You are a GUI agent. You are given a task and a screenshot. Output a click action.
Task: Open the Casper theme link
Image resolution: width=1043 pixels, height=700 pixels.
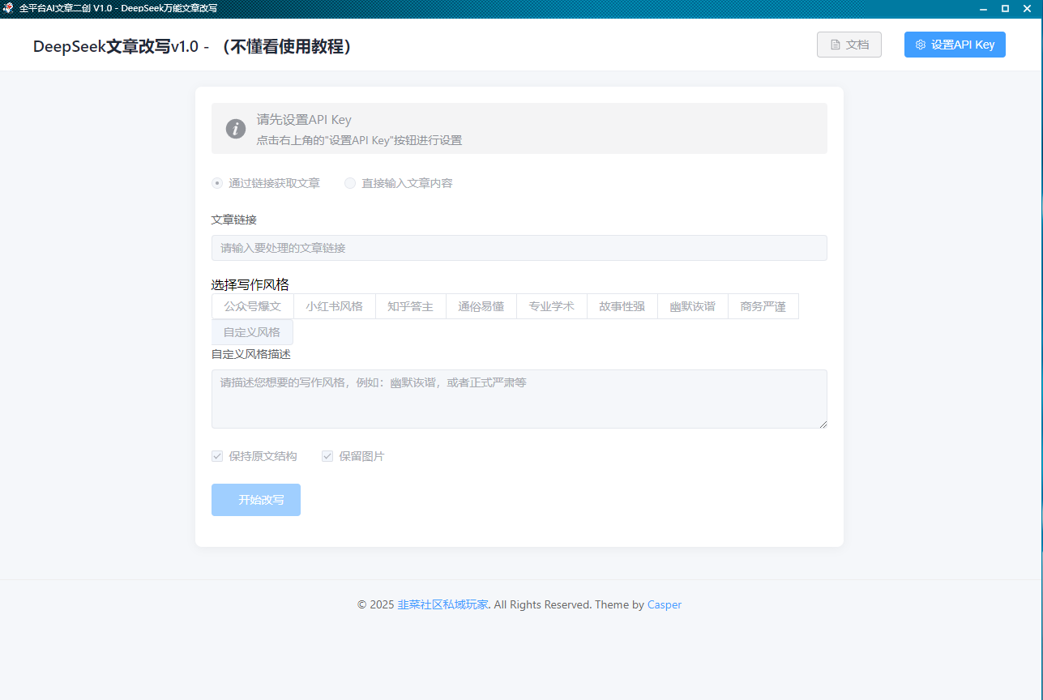(664, 604)
